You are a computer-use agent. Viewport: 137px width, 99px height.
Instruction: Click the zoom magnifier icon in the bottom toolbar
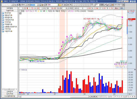click(128, 97)
